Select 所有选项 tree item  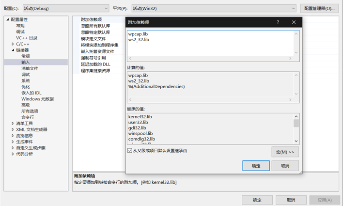point(30,111)
